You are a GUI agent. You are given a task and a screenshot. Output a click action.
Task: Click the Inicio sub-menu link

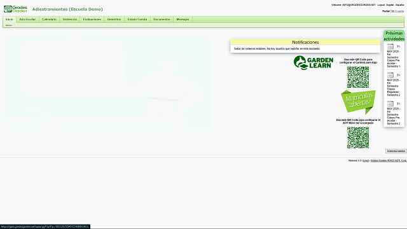click(8, 25)
